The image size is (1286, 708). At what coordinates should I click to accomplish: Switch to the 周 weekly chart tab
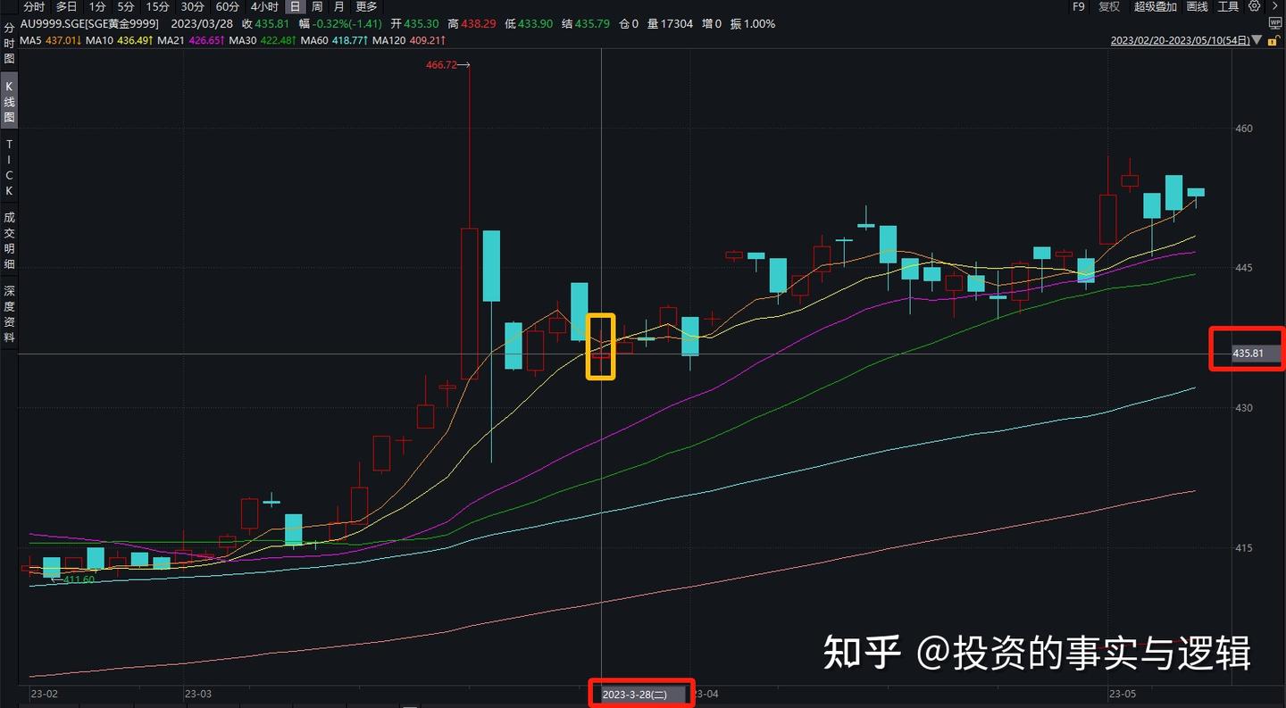click(317, 6)
